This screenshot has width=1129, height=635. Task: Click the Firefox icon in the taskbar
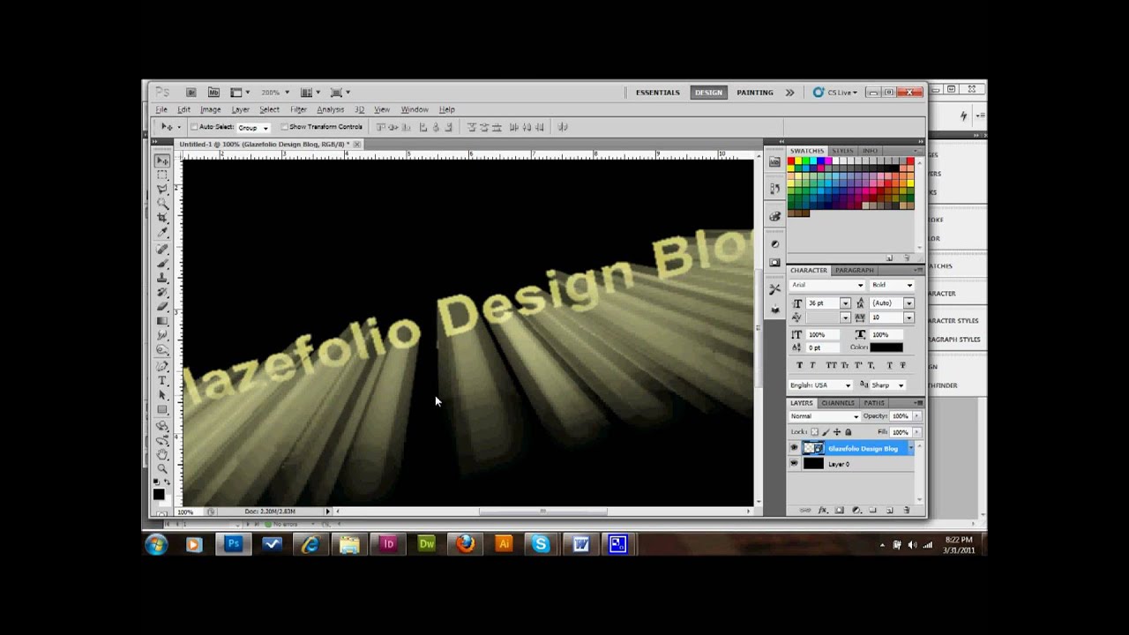click(465, 544)
